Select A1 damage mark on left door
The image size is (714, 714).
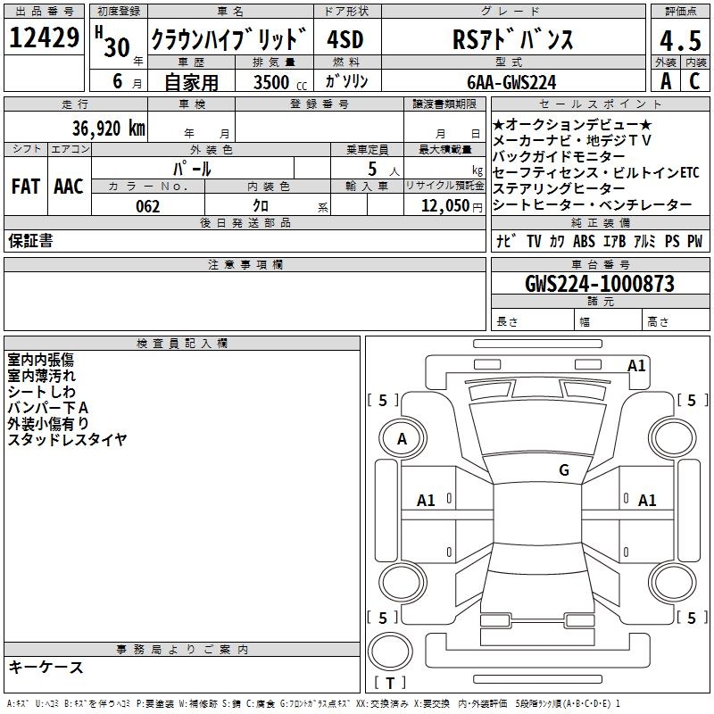click(x=427, y=501)
